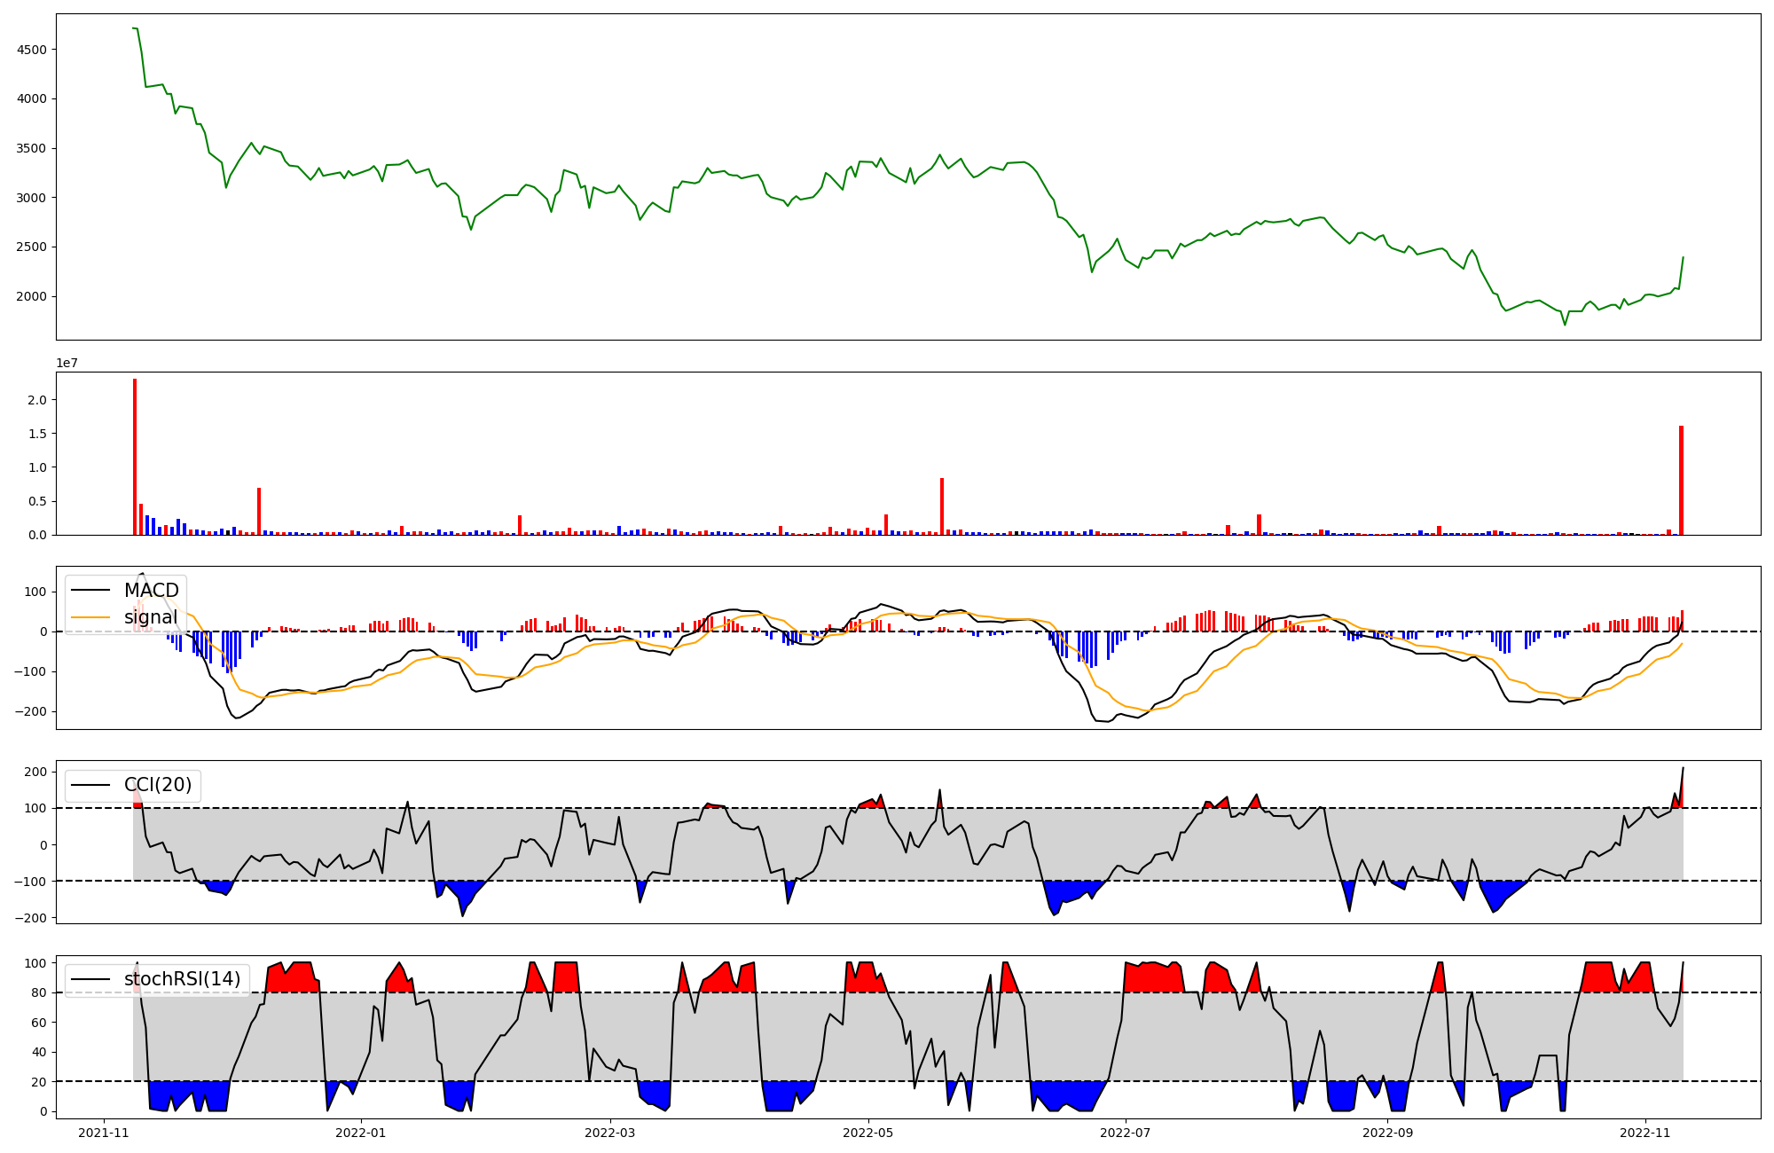Click the CCI(20) legend label

tap(157, 785)
